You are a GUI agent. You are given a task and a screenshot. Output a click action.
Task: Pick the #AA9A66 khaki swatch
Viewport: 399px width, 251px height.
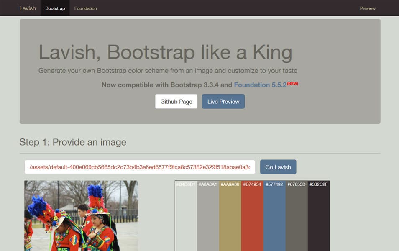pyautogui.click(x=230, y=218)
